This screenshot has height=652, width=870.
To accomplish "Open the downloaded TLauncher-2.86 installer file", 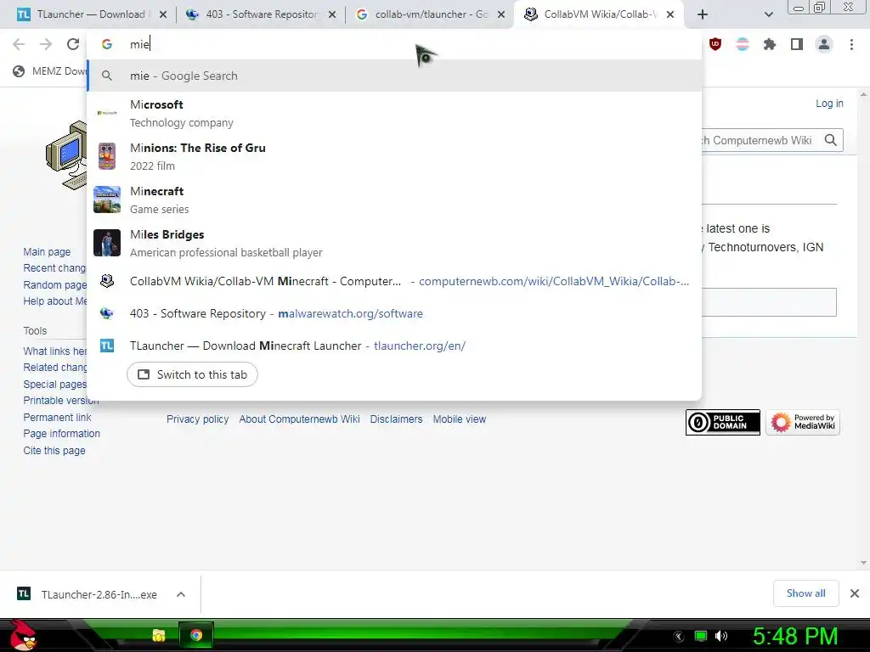I will [88, 594].
